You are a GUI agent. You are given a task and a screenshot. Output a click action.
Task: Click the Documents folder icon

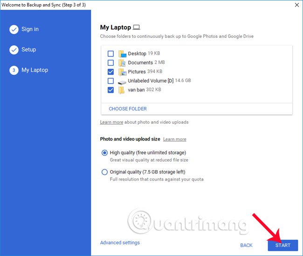click(122, 63)
